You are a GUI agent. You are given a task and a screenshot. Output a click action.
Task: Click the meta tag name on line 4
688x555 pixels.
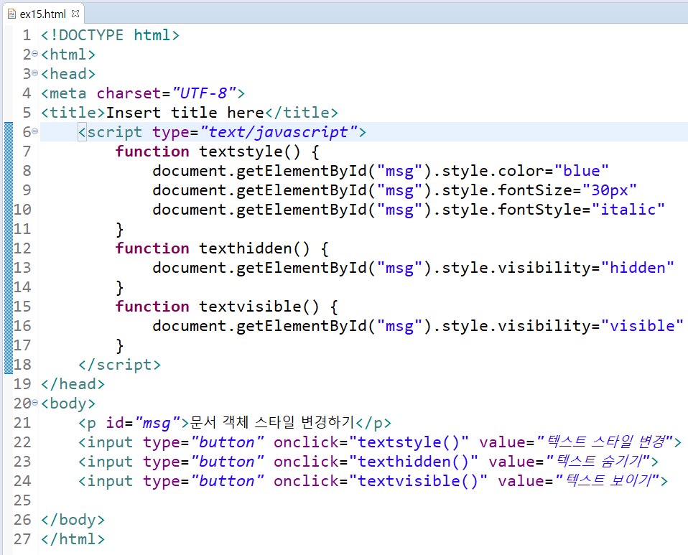(68, 93)
